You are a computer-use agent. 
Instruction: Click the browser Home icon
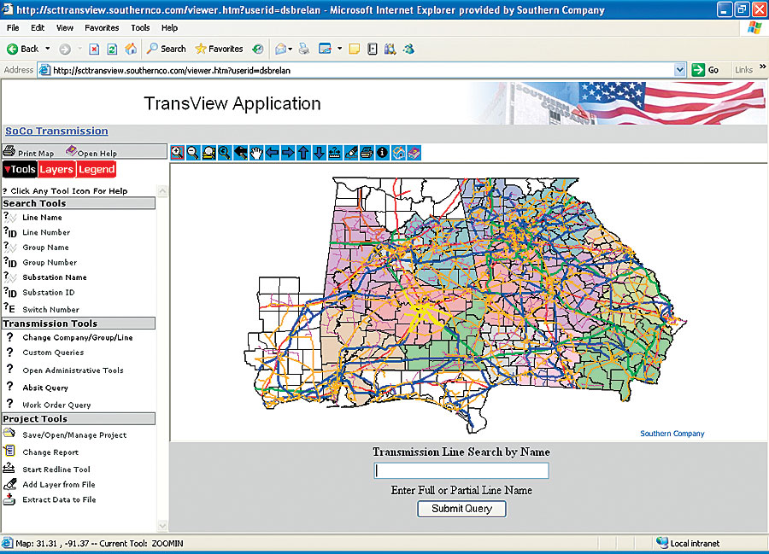click(x=131, y=49)
